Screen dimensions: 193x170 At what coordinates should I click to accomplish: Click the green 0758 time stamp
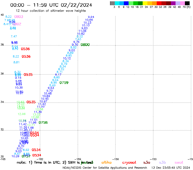[43, 122]
